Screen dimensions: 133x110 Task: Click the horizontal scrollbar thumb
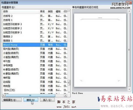point(30,95)
